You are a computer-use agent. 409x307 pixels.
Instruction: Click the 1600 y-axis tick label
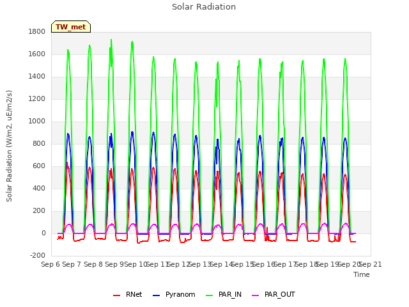(x=37, y=54)
